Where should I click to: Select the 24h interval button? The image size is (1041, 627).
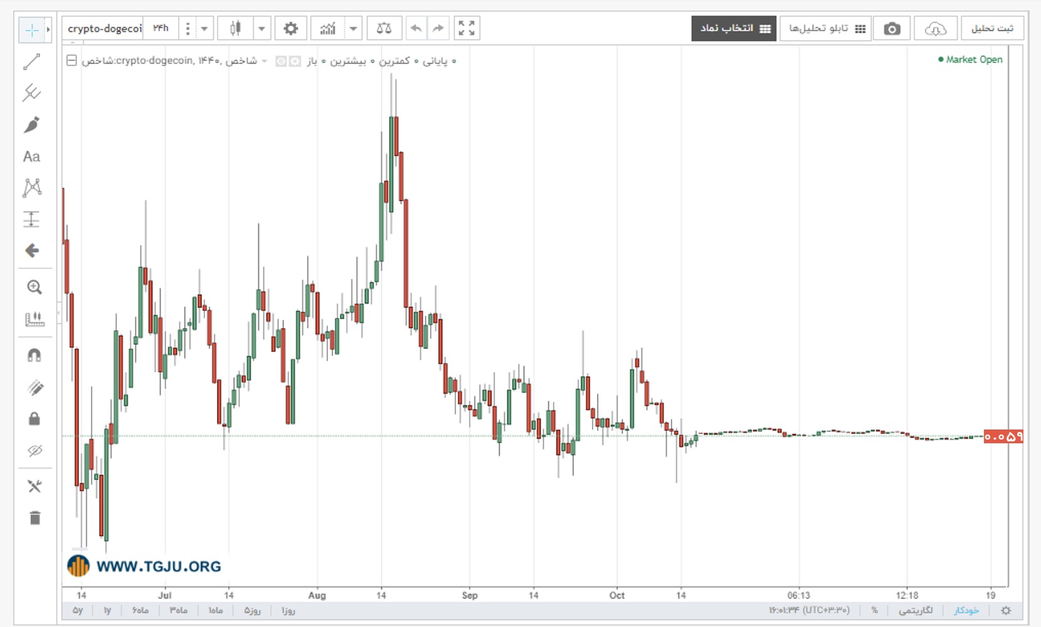(161, 28)
